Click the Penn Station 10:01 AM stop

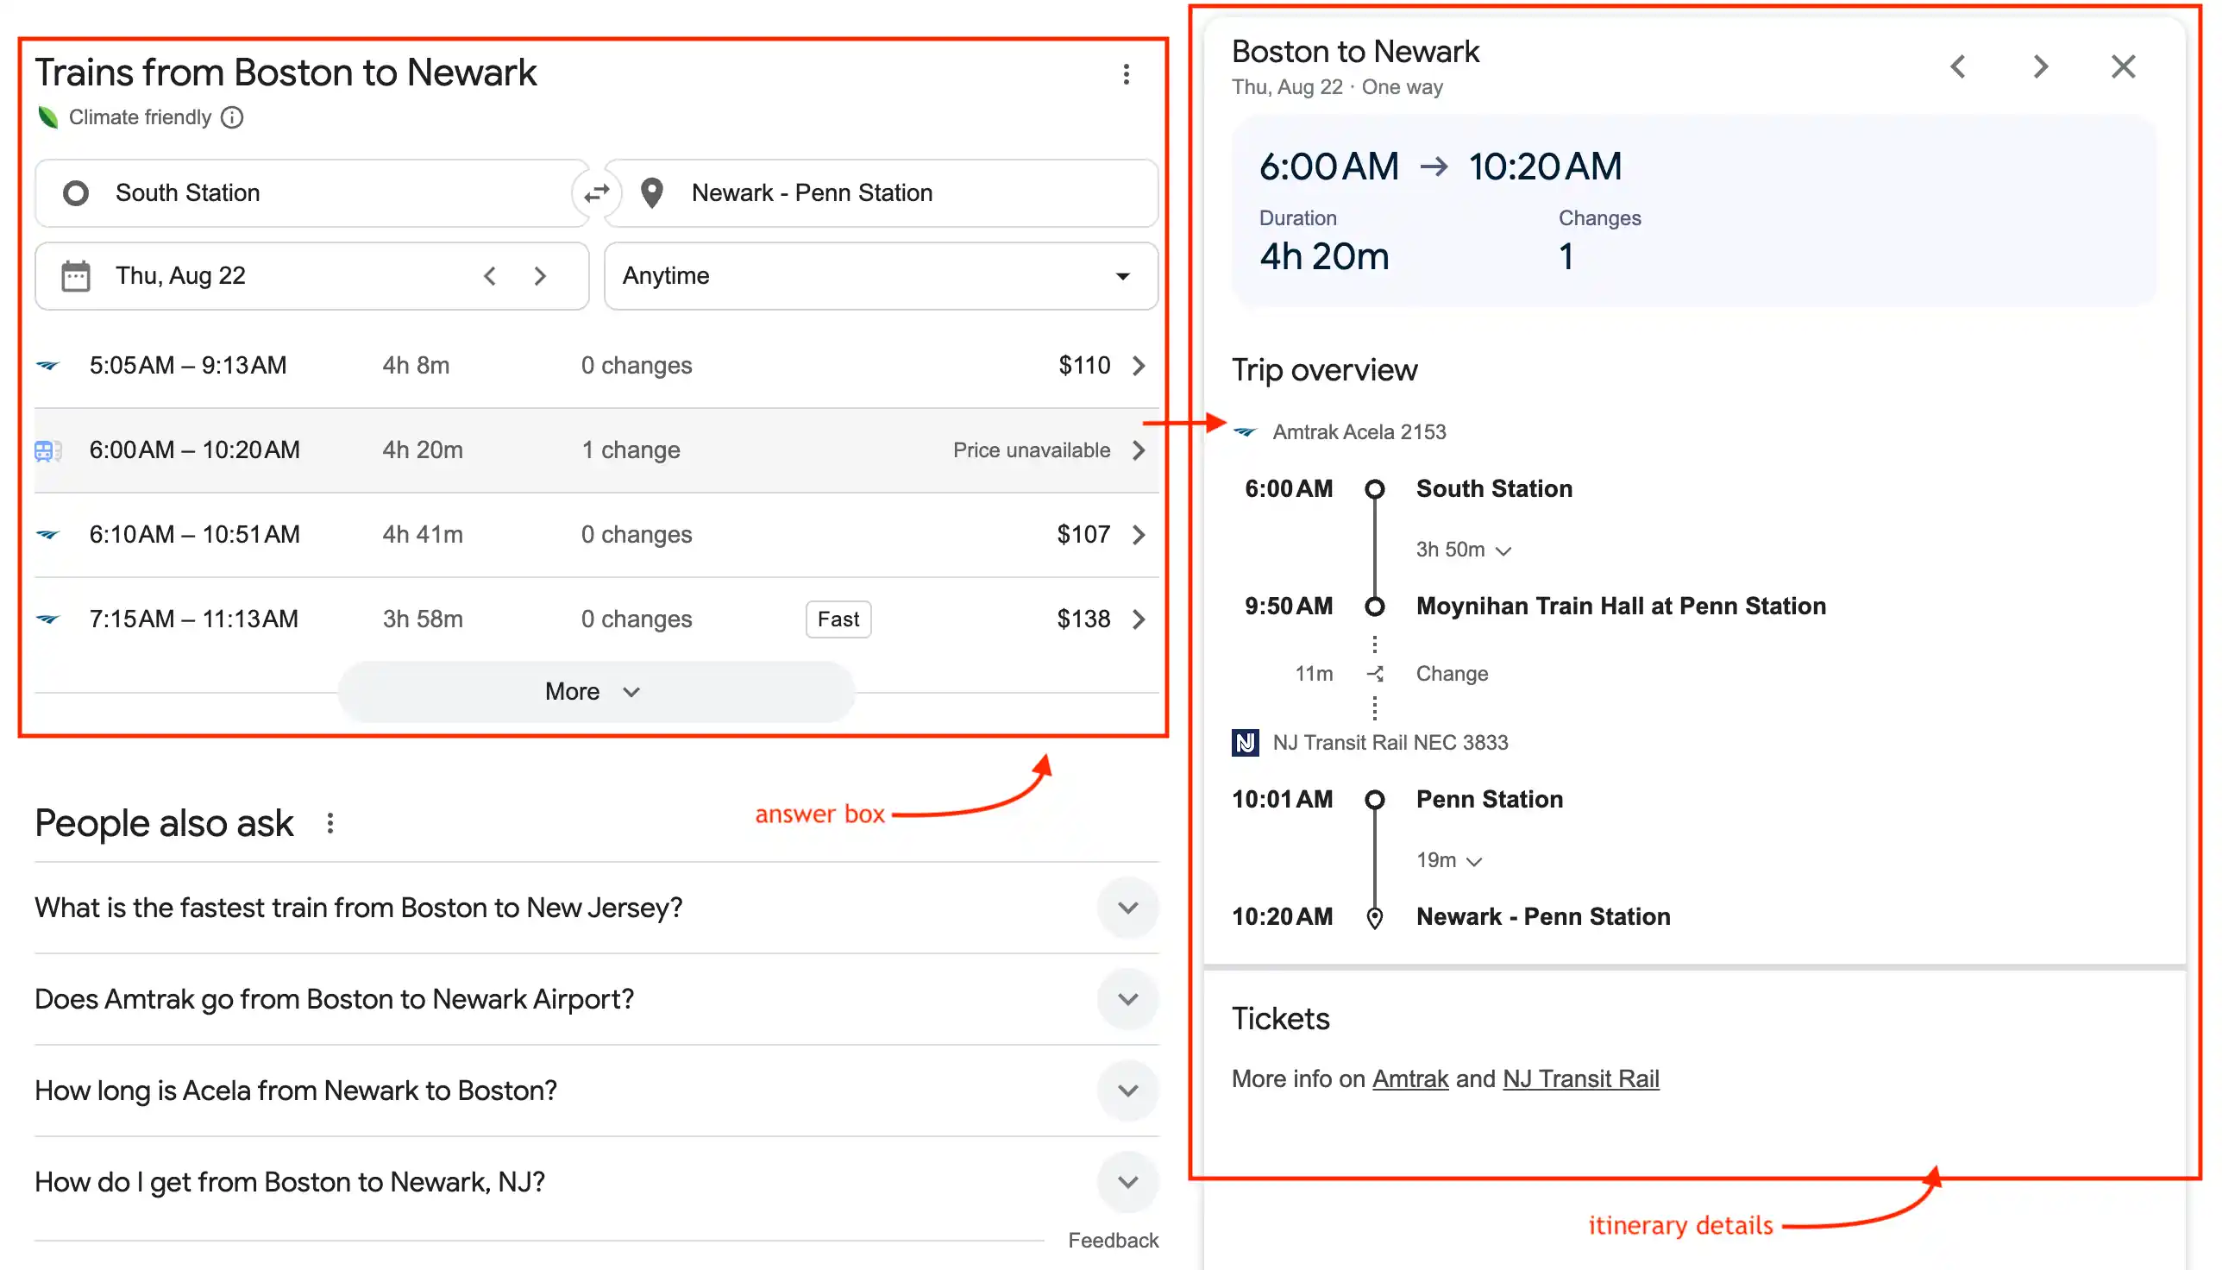click(x=1489, y=800)
